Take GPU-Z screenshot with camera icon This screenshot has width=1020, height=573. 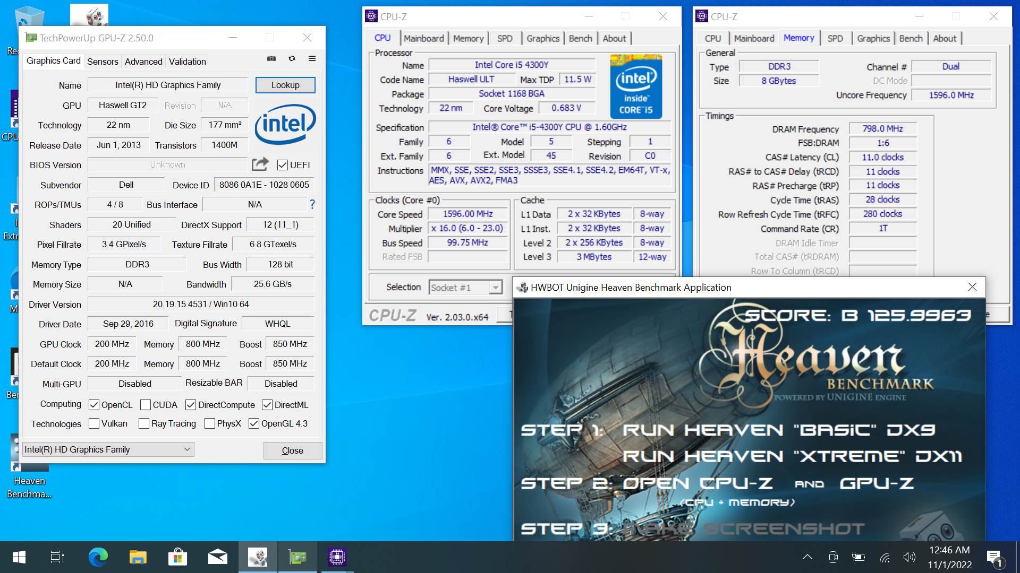point(271,59)
